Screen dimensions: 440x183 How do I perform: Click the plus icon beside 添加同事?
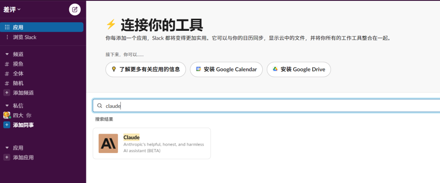coord(7,125)
